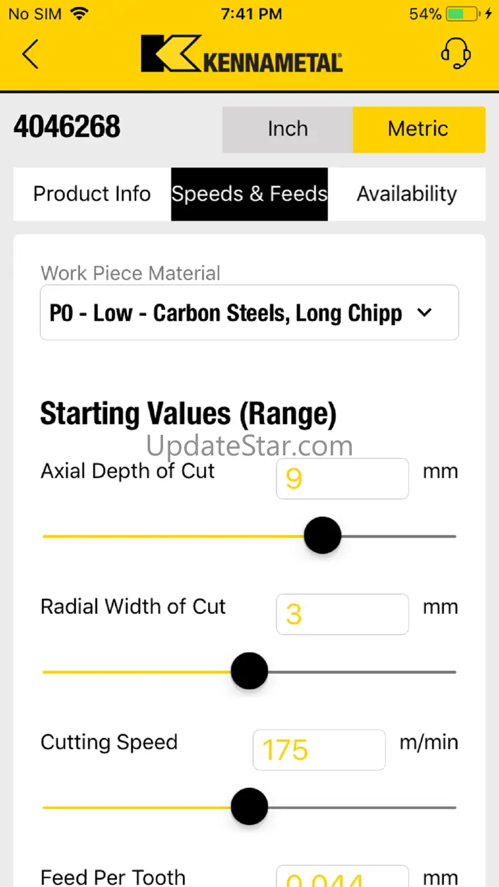Open the Product Info tab
Screen dimensions: 499x887
coord(92,194)
